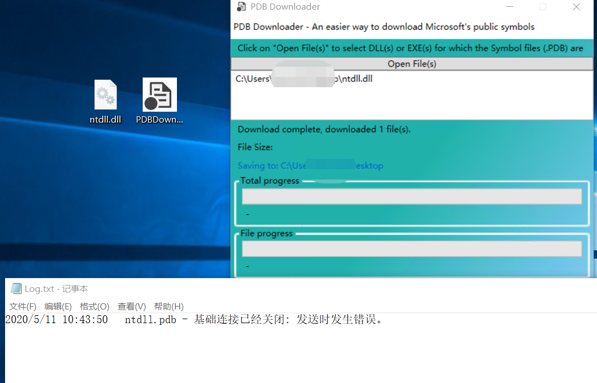The width and height of the screenshot is (597, 383).
Task: Click the Open File(s) button
Action: click(x=412, y=64)
